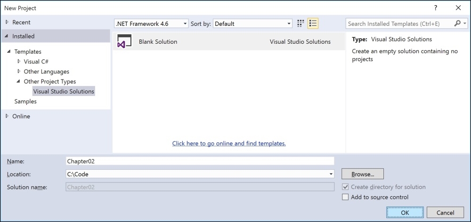Screen dimensions: 471x222
Task: Click the search magnifier icon
Action: coord(457,24)
